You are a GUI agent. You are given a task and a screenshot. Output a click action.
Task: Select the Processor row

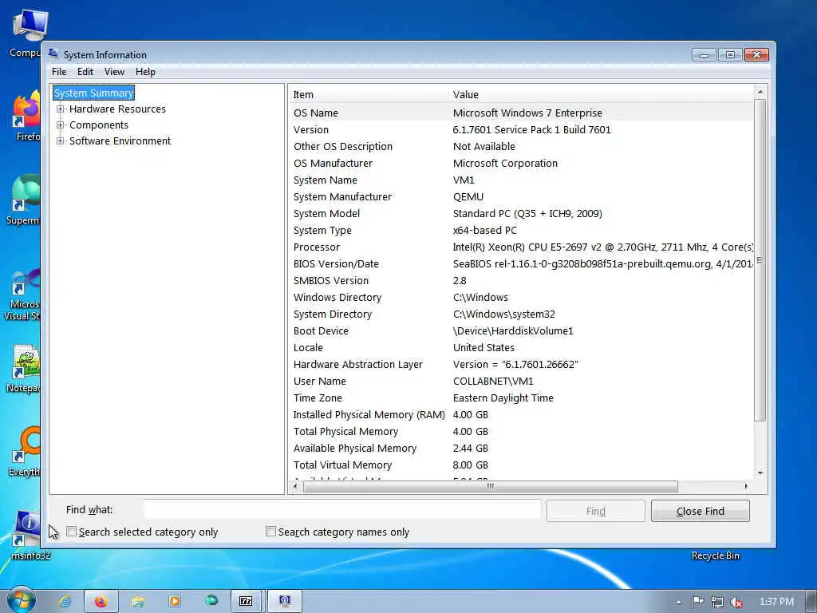[x=521, y=247]
